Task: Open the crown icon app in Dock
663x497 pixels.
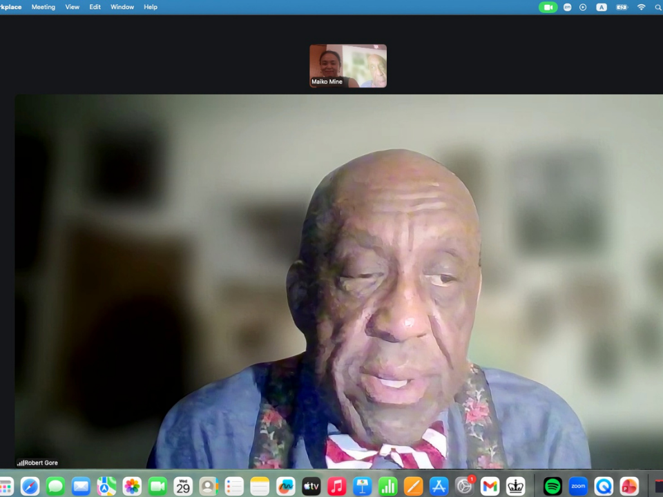Action: [515, 487]
